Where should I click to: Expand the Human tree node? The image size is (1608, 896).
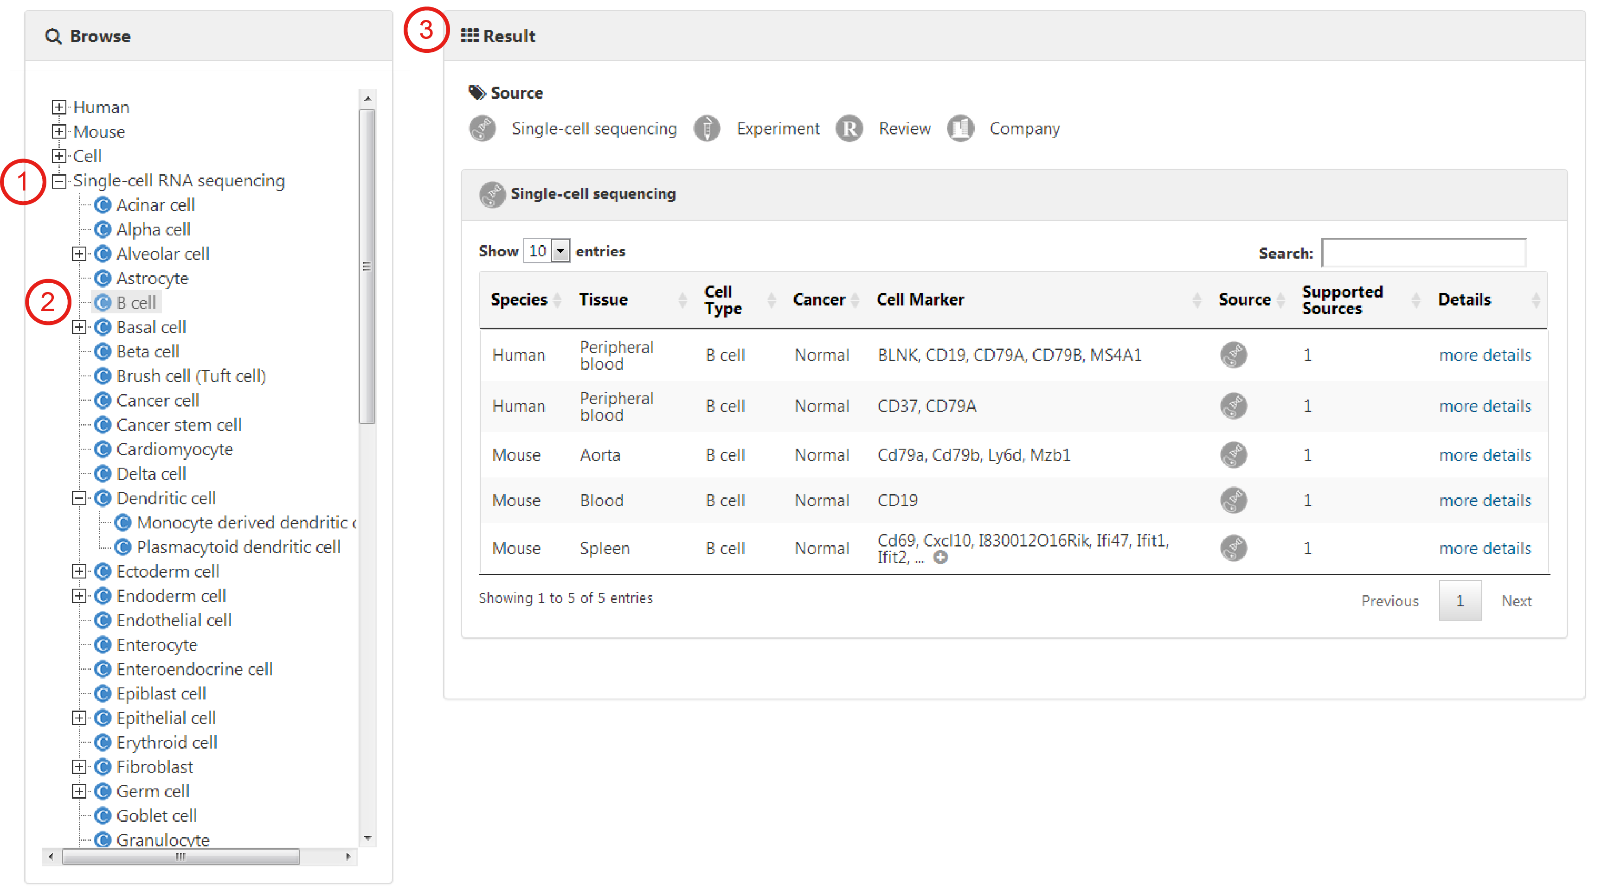point(58,107)
